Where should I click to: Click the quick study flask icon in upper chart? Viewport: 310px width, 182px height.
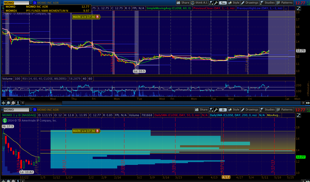point(211,3)
